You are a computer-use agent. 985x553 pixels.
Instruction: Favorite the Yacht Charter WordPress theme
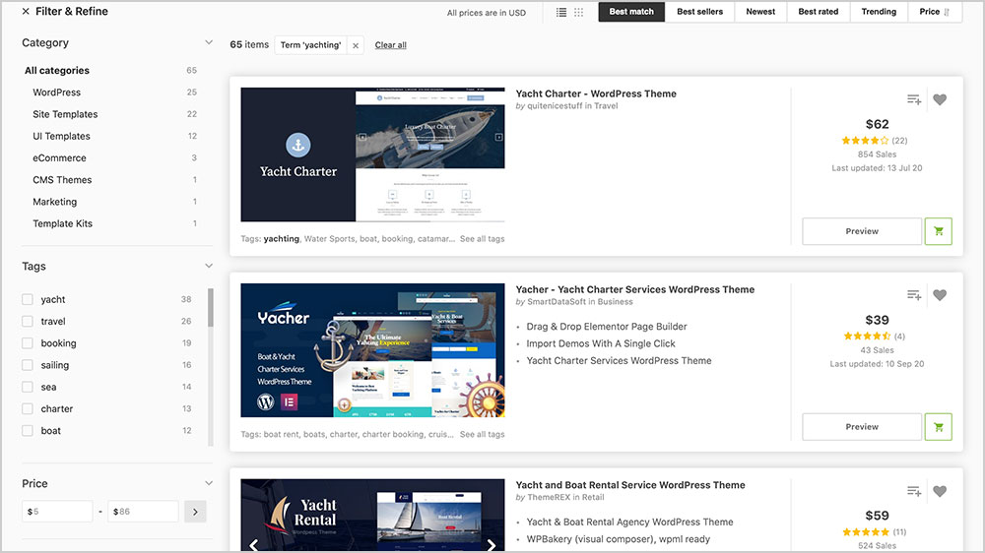(x=940, y=99)
